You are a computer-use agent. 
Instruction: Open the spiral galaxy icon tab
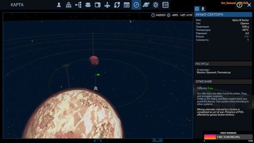(x=156, y=5)
